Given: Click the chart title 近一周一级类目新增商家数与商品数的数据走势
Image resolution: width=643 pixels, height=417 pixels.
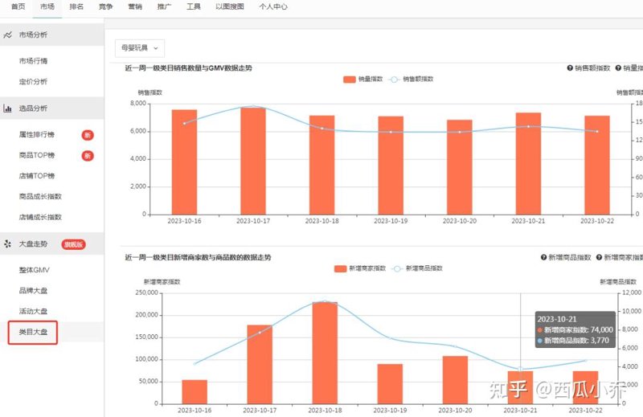Looking at the screenshot, I should point(198,257).
